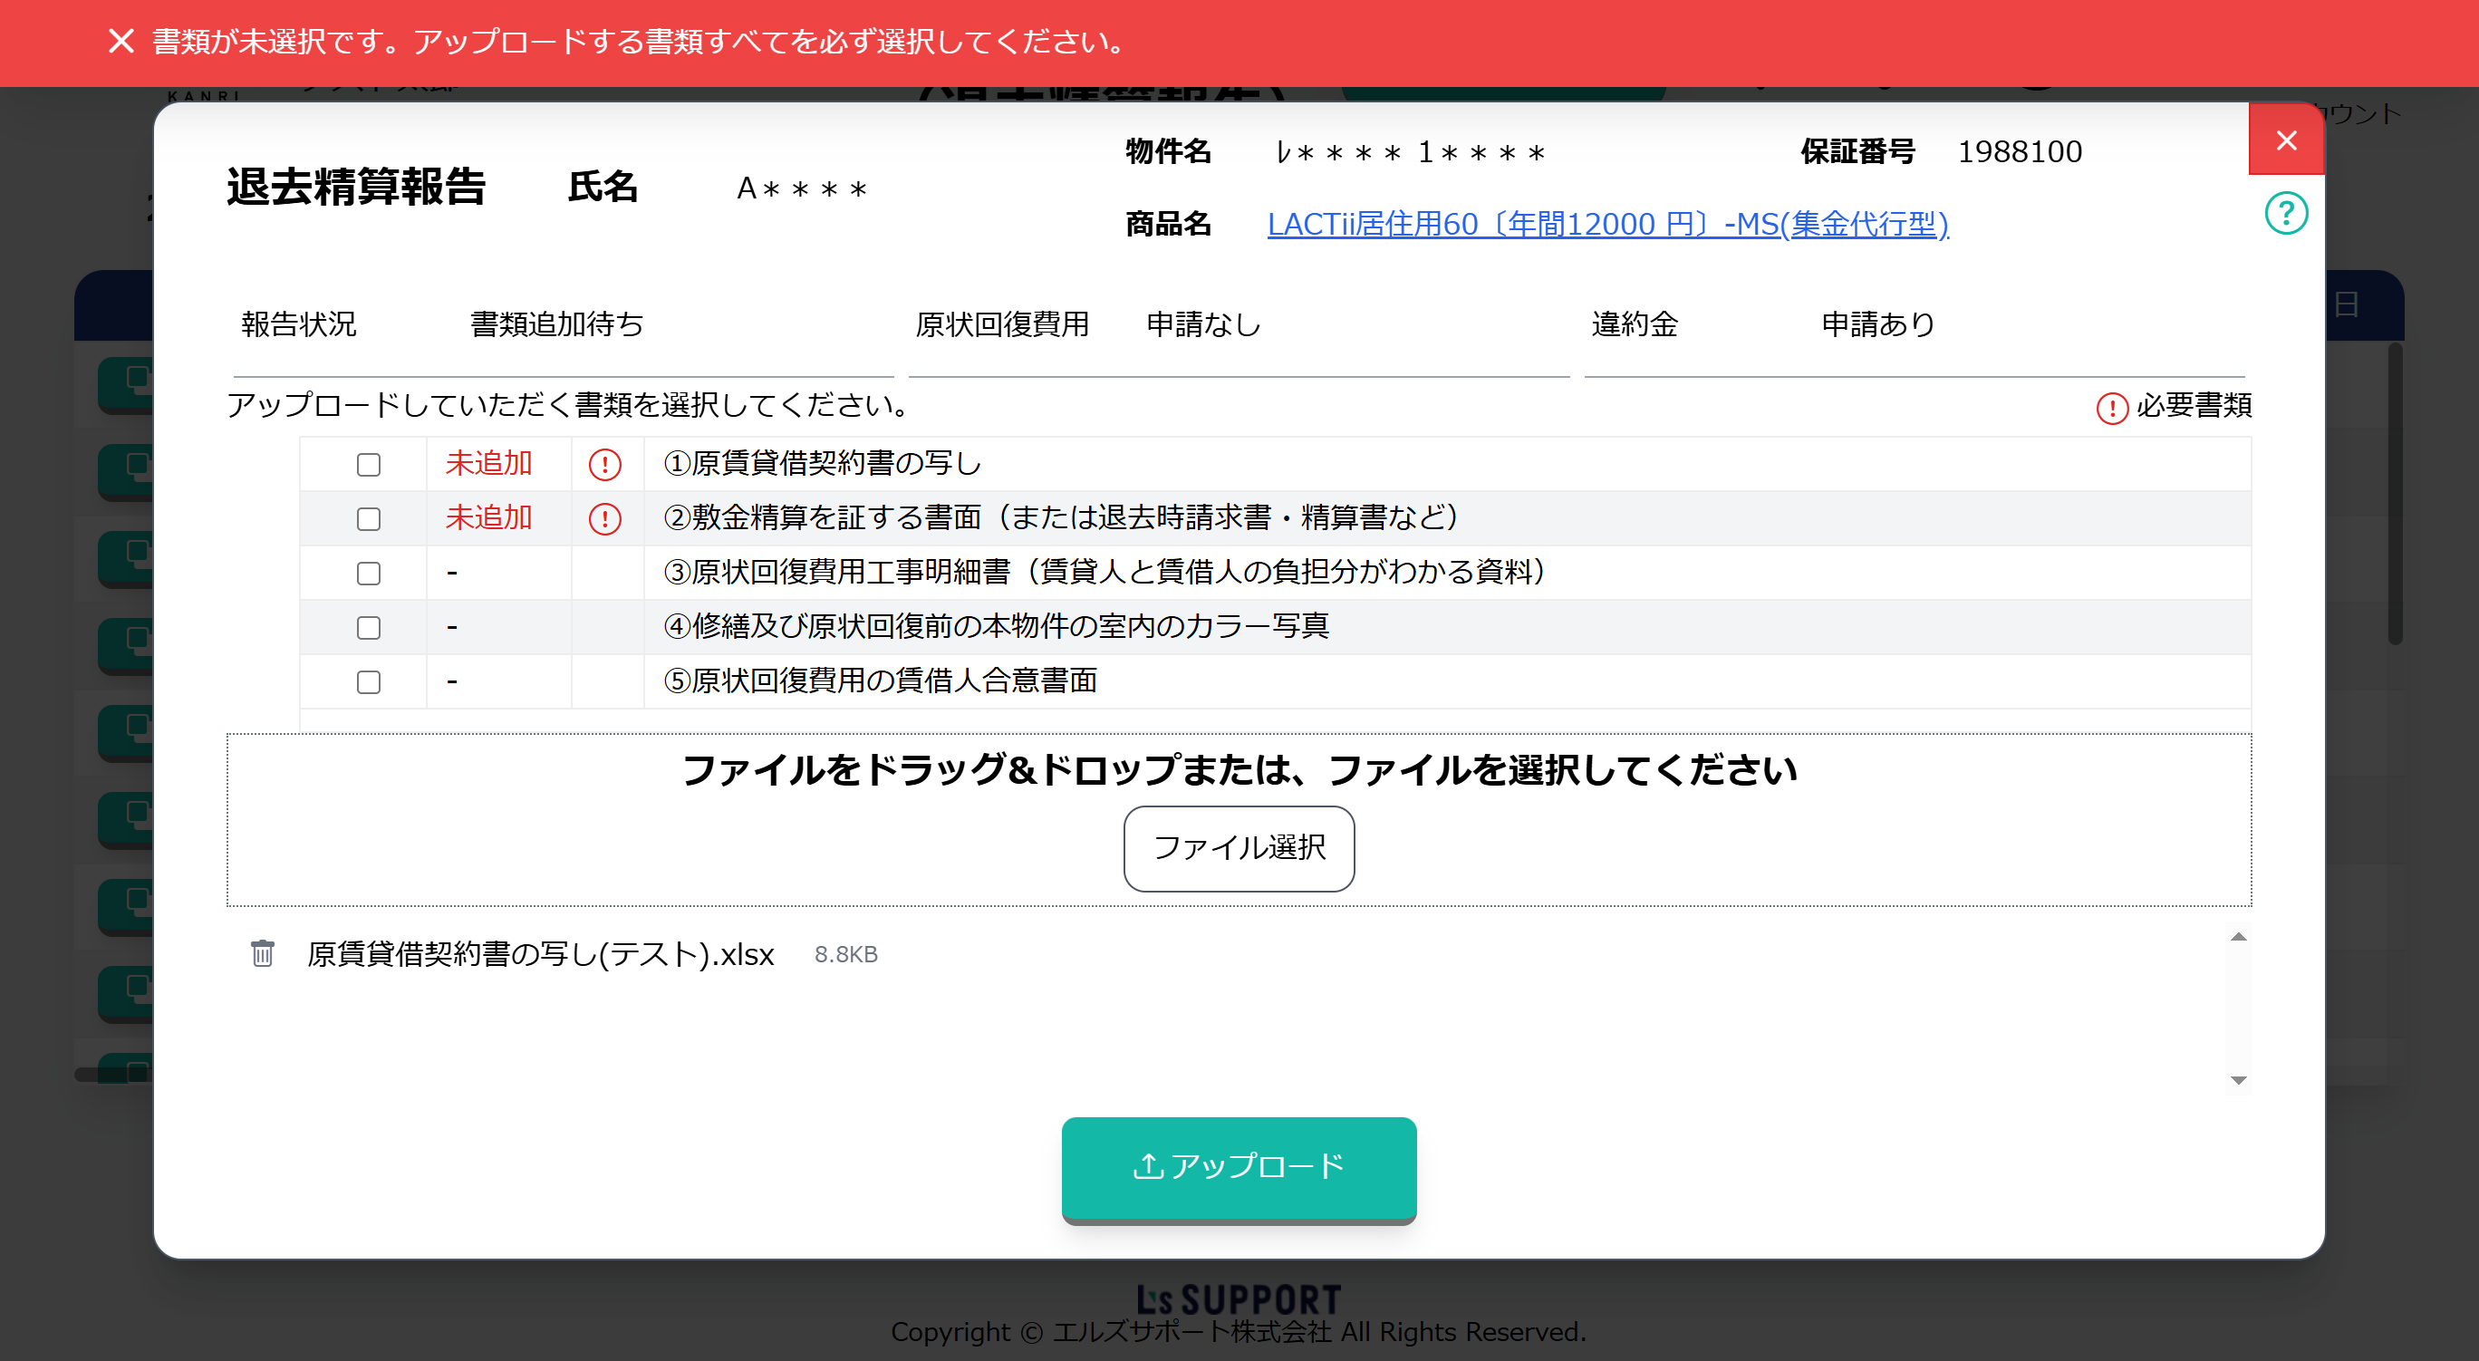This screenshot has height=1361, width=2479.
Task: Click the 必要書類 legend warning icon
Action: pyautogui.click(x=2111, y=407)
